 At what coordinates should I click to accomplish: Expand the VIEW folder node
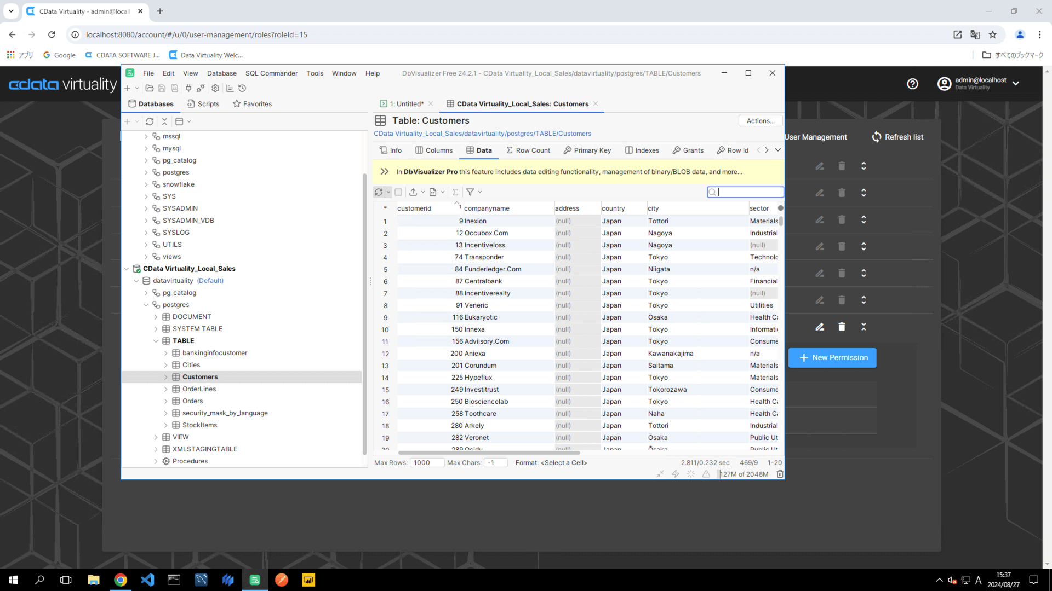[x=156, y=437]
